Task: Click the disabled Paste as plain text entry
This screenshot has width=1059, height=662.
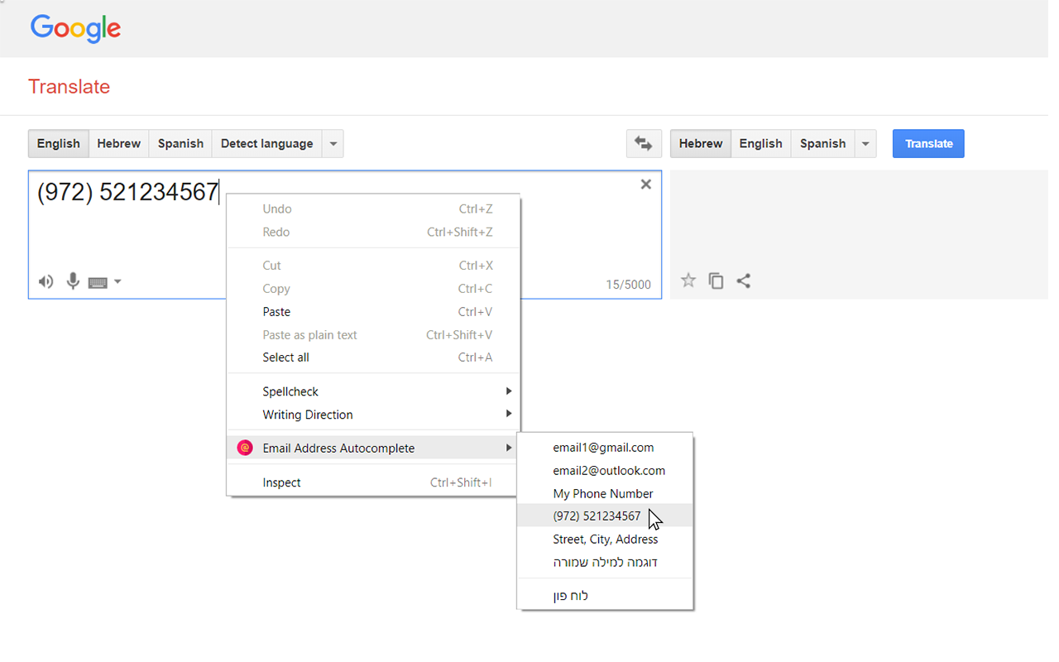Action: [374, 335]
